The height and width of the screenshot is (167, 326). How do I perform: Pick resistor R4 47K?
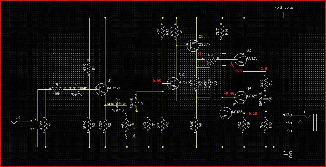click(89, 67)
